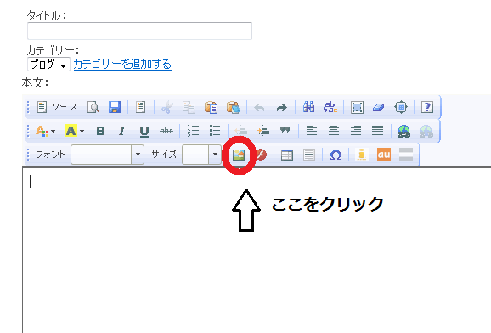Insert a numbered list
The width and height of the screenshot is (491, 333).
click(193, 130)
